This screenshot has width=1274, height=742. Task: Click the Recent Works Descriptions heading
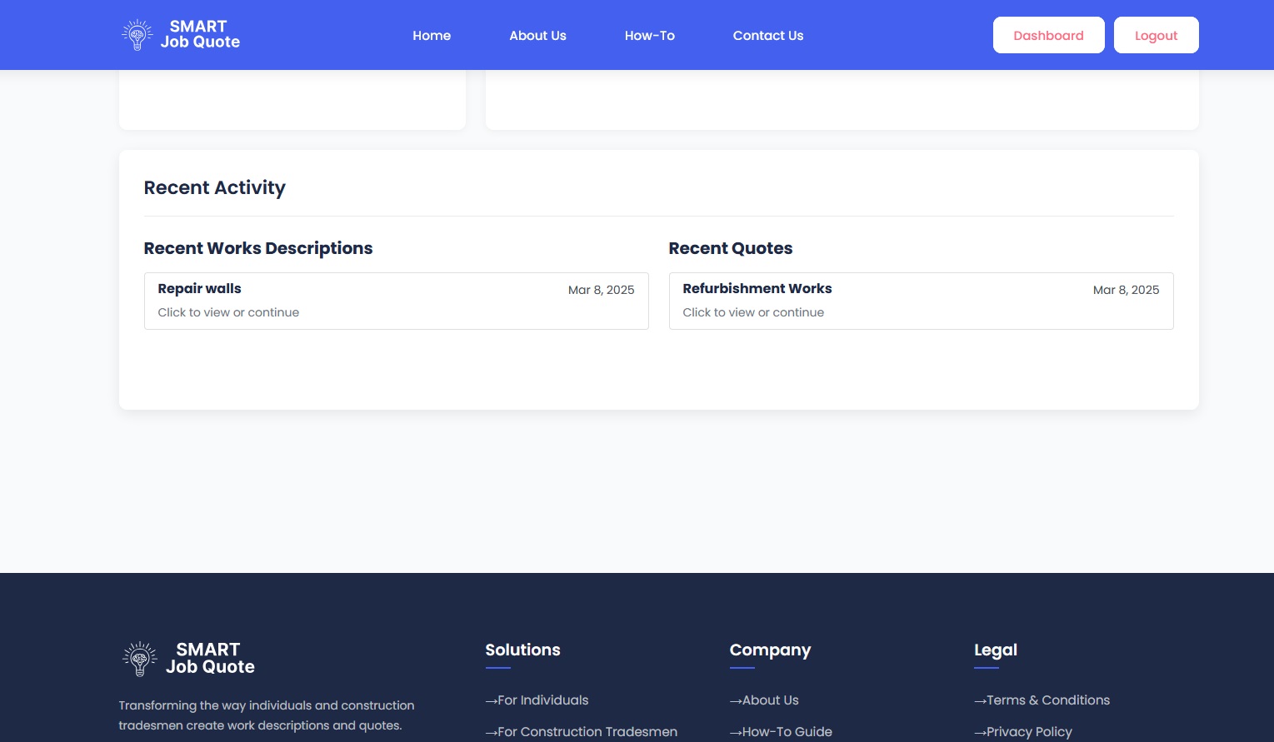[258, 248]
